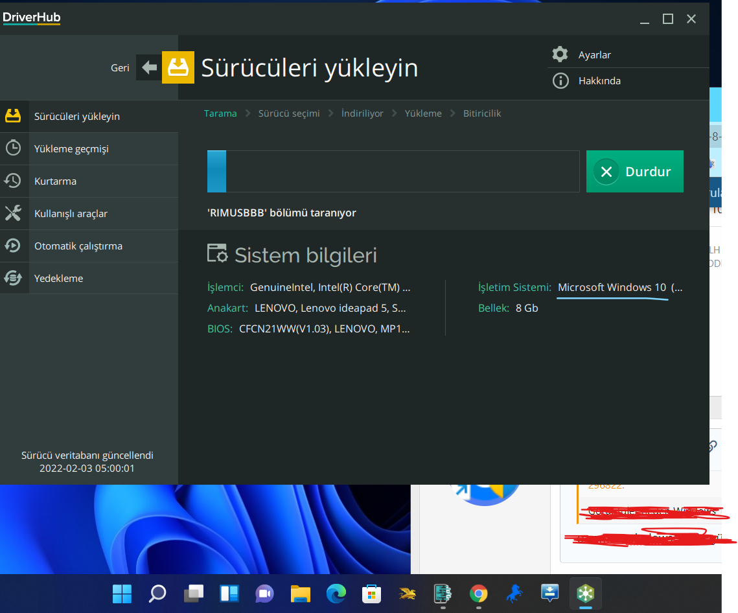
Task: Click the Sistem bilgileri heading icon
Action: coord(217,253)
